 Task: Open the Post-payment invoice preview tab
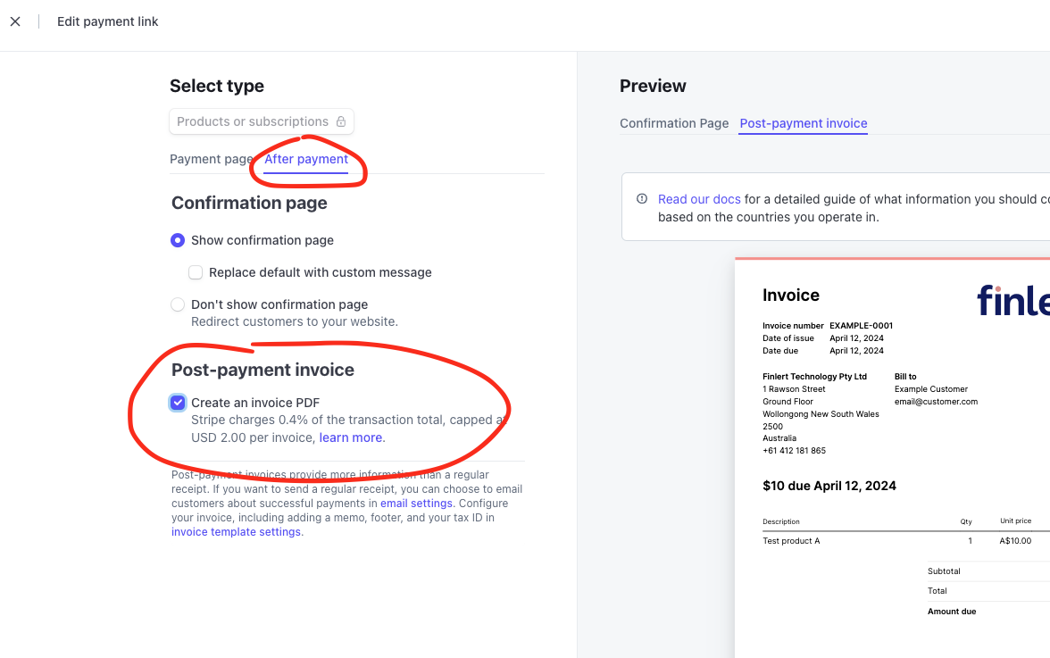tap(804, 123)
